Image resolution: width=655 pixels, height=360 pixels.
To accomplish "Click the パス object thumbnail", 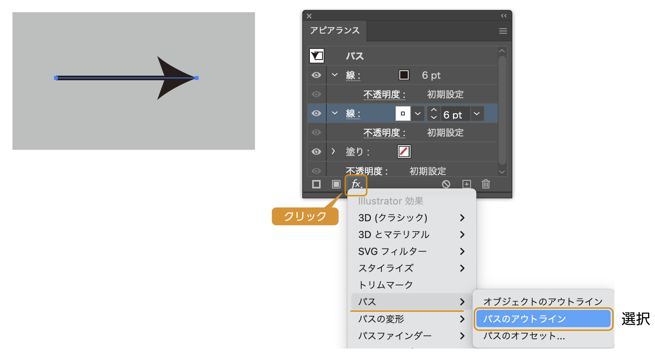I will click(x=317, y=56).
